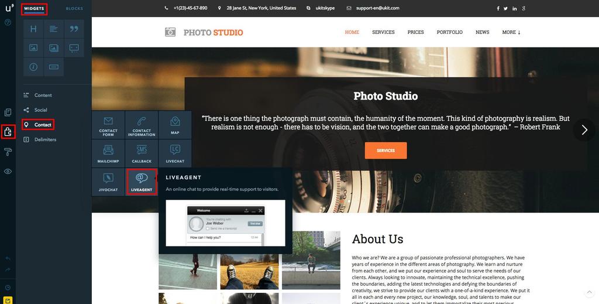Go to the News menu item
Screen dimensions: 599x304
[483, 32]
